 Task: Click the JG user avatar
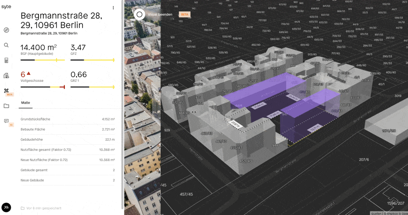tap(6, 207)
